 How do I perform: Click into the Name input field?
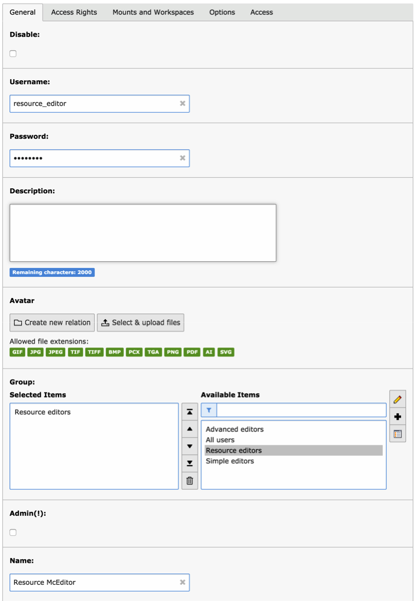pos(99,582)
